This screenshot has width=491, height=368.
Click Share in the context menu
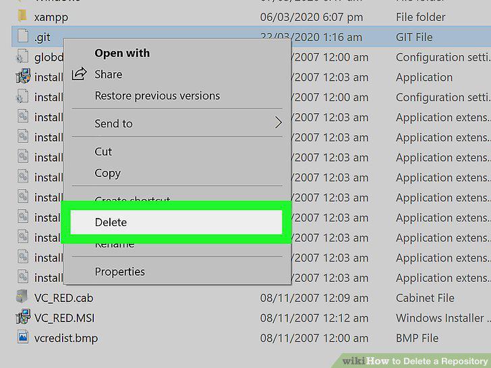(109, 75)
